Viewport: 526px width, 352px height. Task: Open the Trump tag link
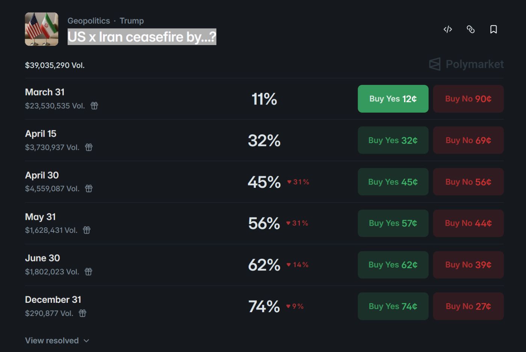point(131,21)
